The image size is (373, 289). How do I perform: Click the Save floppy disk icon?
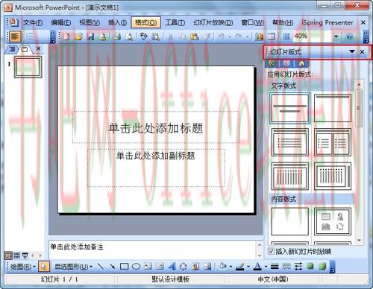click(x=90, y=36)
